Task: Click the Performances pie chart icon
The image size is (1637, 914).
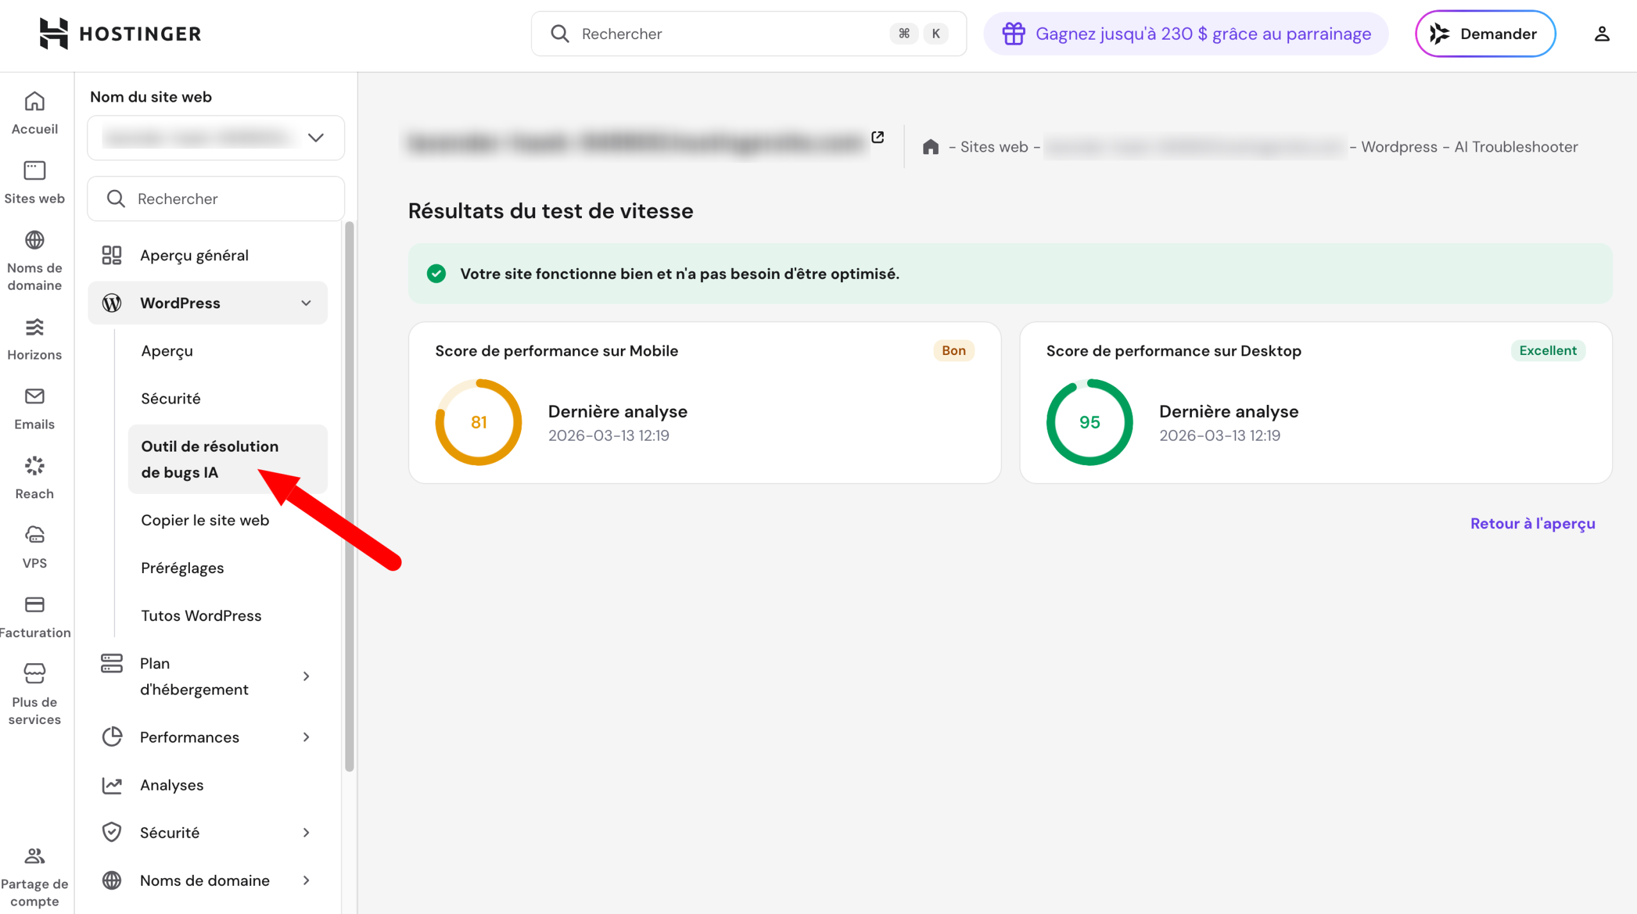Action: [x=112, y=737]
